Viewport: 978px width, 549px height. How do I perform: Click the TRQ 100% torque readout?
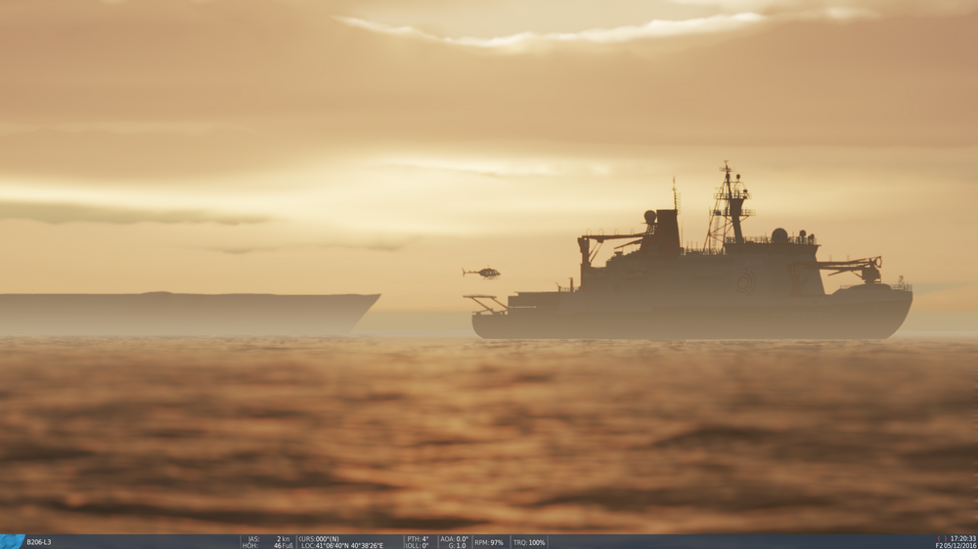coord(529,542)
